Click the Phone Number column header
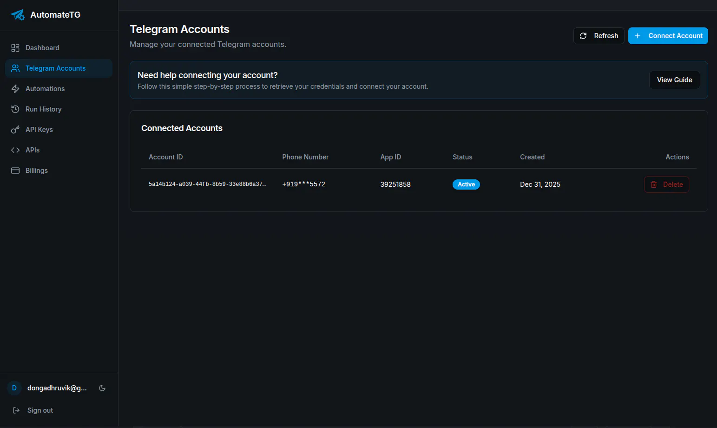717x428 pixels. click(x=305, y=157)
